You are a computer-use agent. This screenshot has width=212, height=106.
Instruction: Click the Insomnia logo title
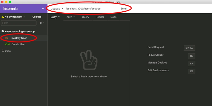point(10,9)
